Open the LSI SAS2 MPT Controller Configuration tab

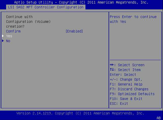tap(46, 7)
